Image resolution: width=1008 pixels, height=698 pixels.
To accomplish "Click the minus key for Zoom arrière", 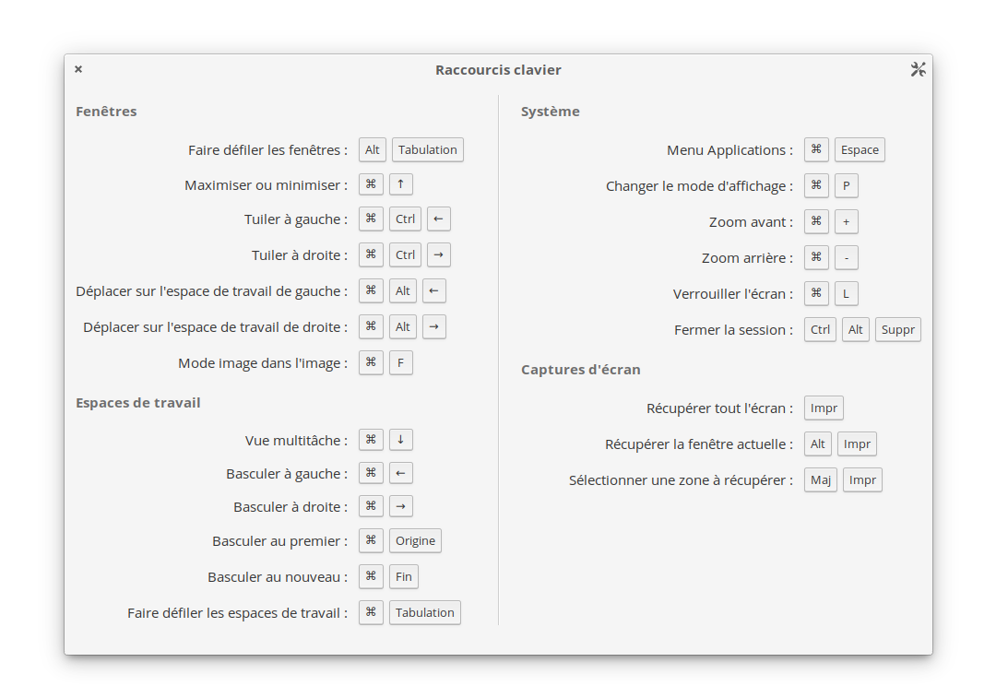I will coord(846,258).
